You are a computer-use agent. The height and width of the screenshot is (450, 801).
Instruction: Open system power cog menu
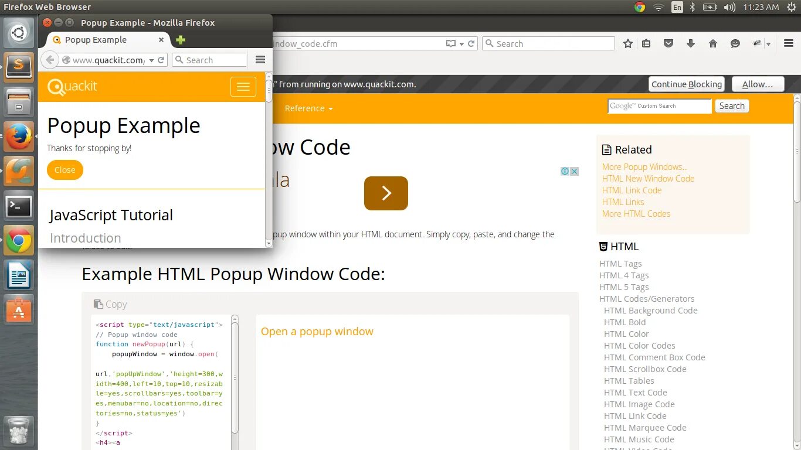tap(790, 7)
